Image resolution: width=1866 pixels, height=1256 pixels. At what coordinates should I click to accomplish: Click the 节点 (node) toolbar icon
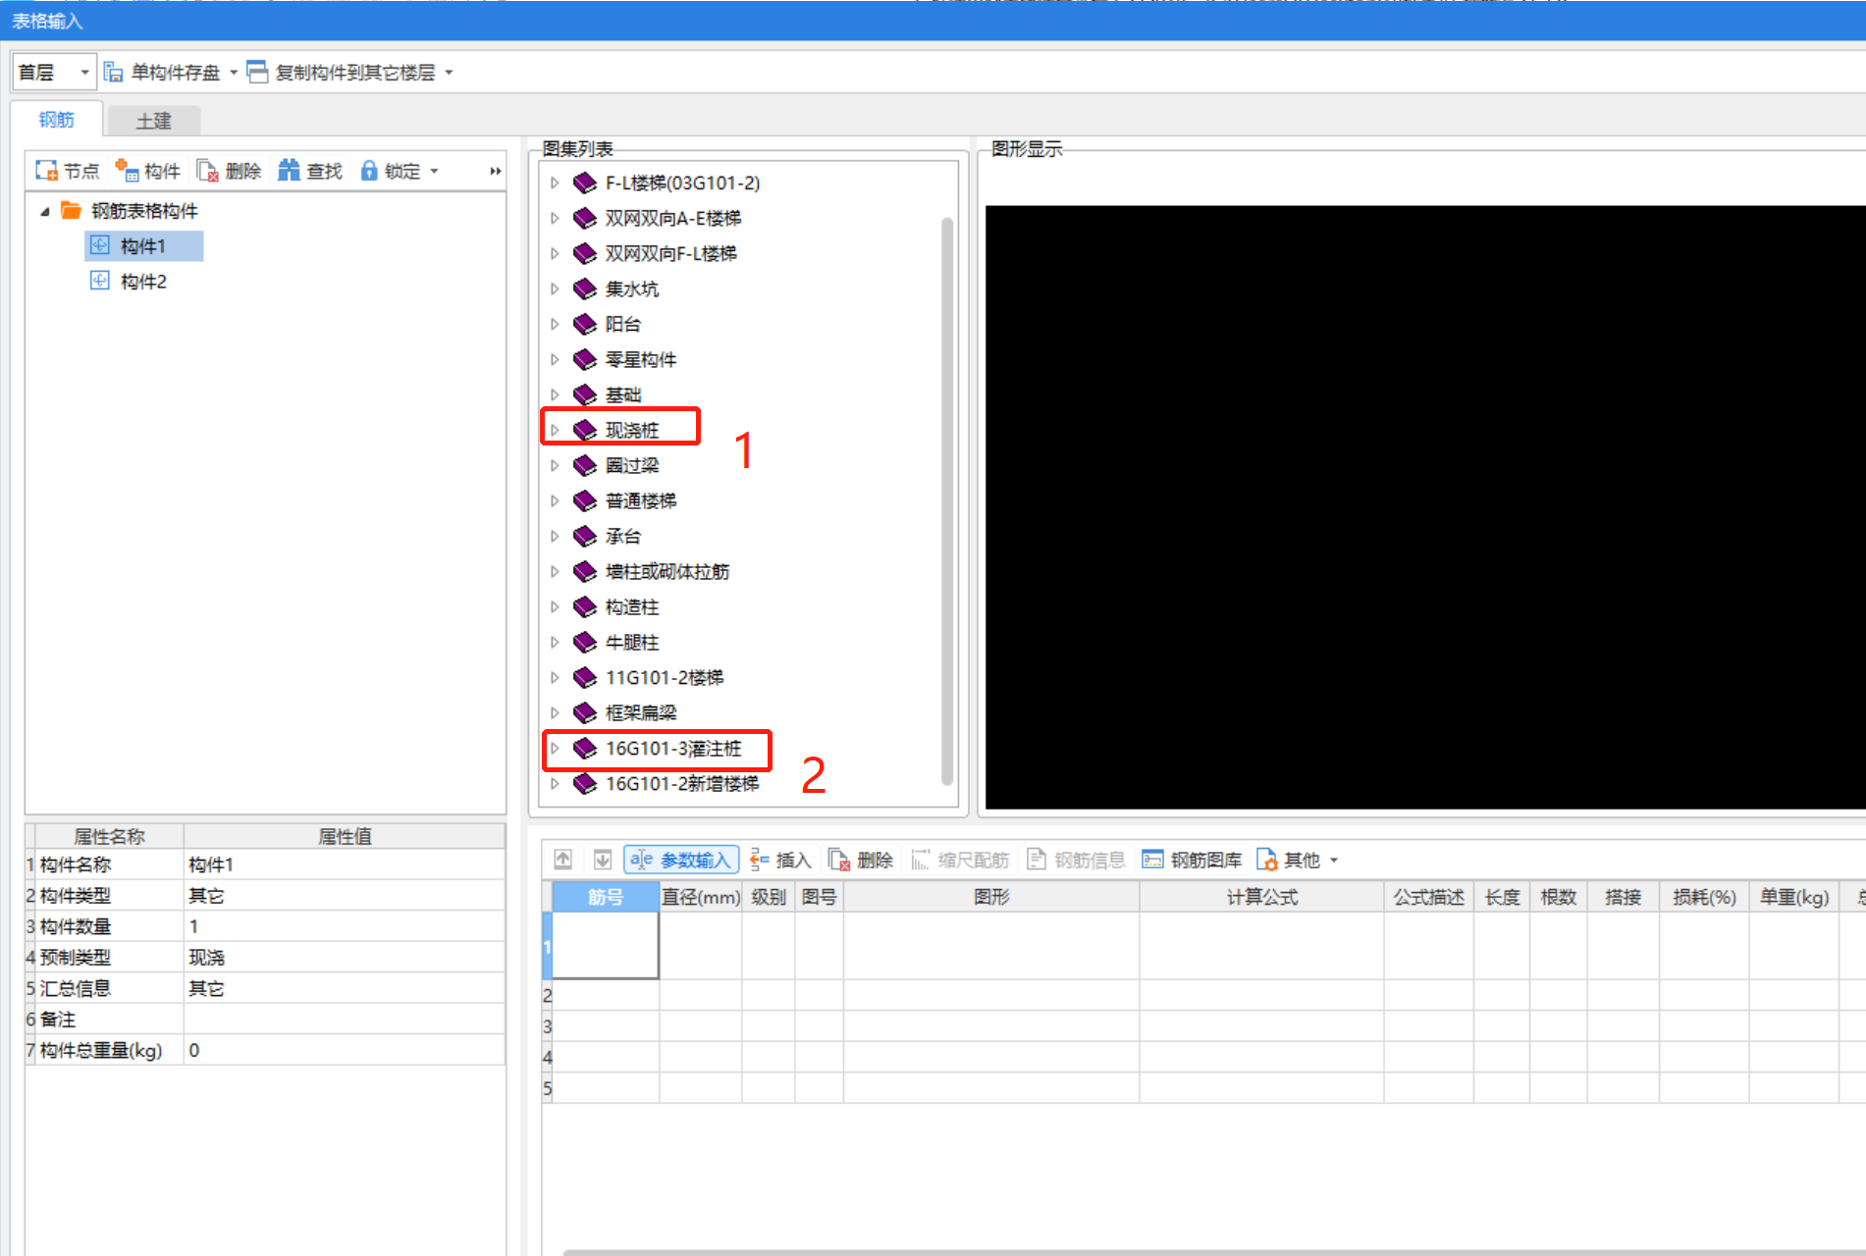(46, 171)
